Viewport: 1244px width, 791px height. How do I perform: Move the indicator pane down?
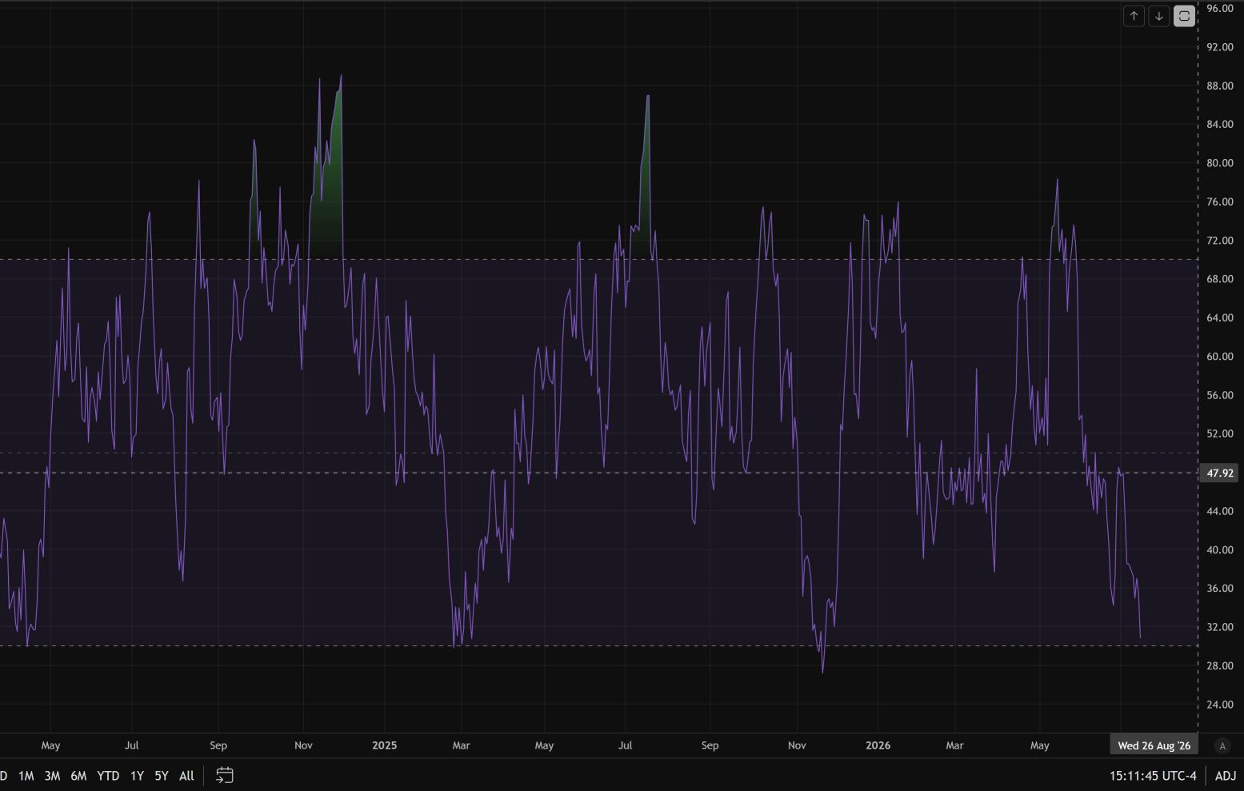coord(1159,16)
